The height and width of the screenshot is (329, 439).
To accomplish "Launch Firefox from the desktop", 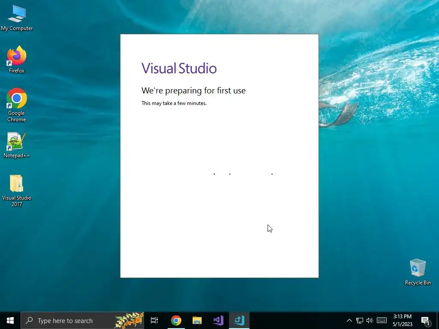I will pyautogui.click(x=17, y=59).
